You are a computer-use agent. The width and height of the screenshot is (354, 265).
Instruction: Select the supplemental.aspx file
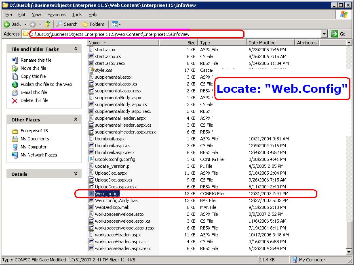click(113, 77)
